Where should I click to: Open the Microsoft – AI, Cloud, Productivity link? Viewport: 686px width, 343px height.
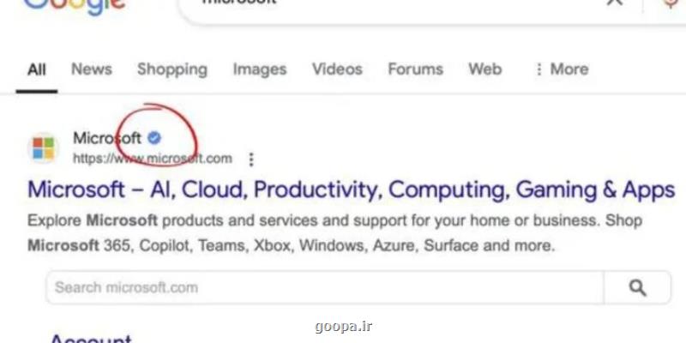tap(352, 190)
